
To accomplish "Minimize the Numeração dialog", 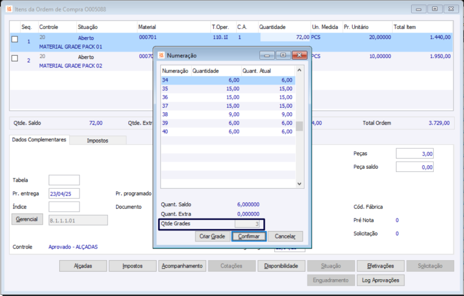I will 267,55.
